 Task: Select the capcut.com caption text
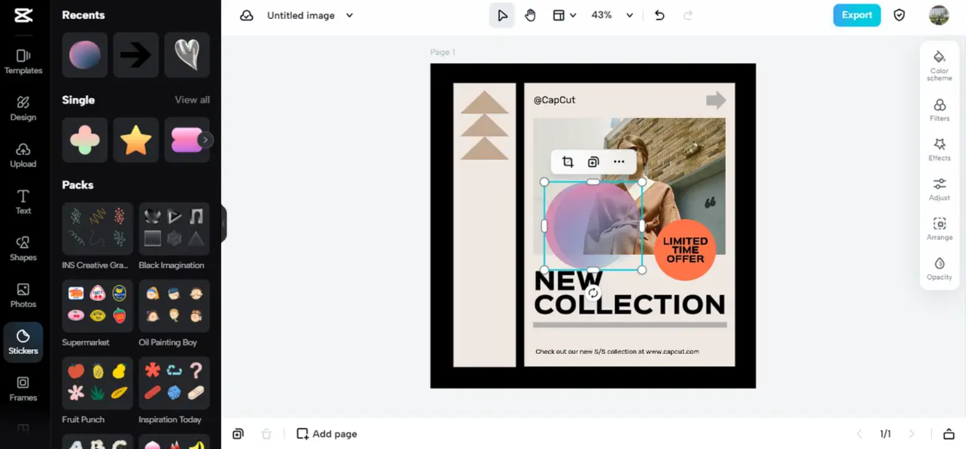[617, 352]
